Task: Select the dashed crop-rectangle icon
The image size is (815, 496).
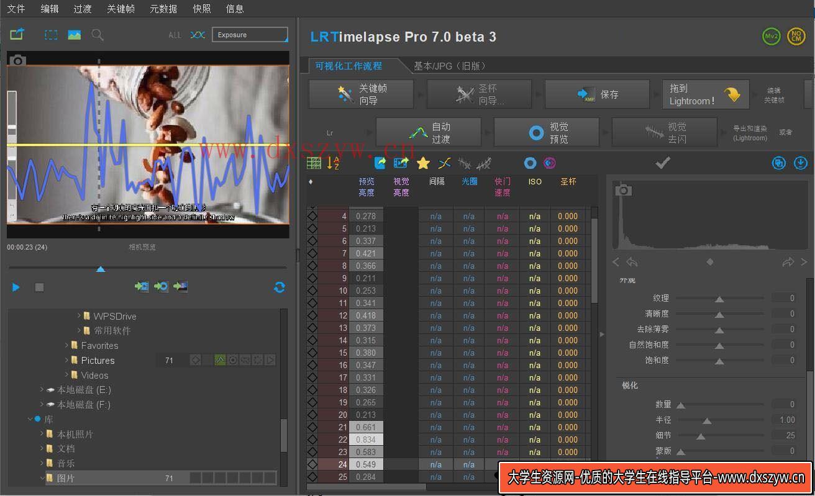Action: [x=51, y=35]
